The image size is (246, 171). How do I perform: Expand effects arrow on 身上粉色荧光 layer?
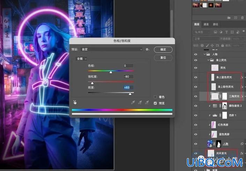click(245, 87)
